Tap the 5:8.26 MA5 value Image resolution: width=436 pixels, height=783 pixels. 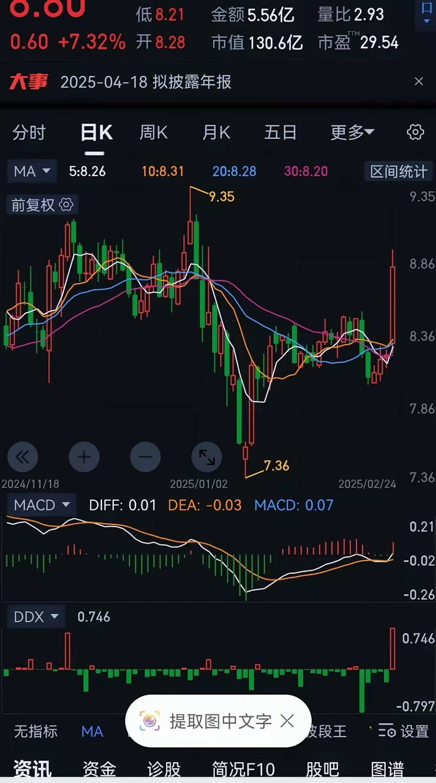click(87, 172)
